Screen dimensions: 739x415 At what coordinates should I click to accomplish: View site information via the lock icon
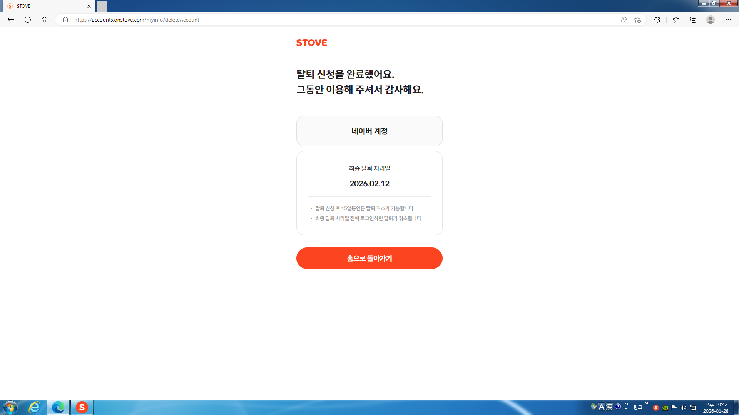[x=65, y=20]
